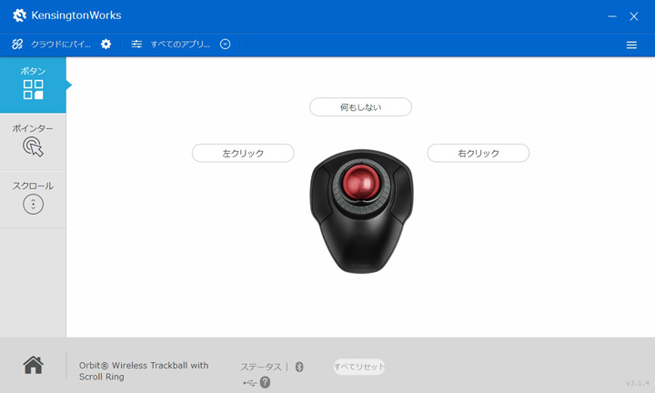The height and width of the screenshot is (393, 655).
Task: Click the app filter sliders icon
Action: pos(136,44)
